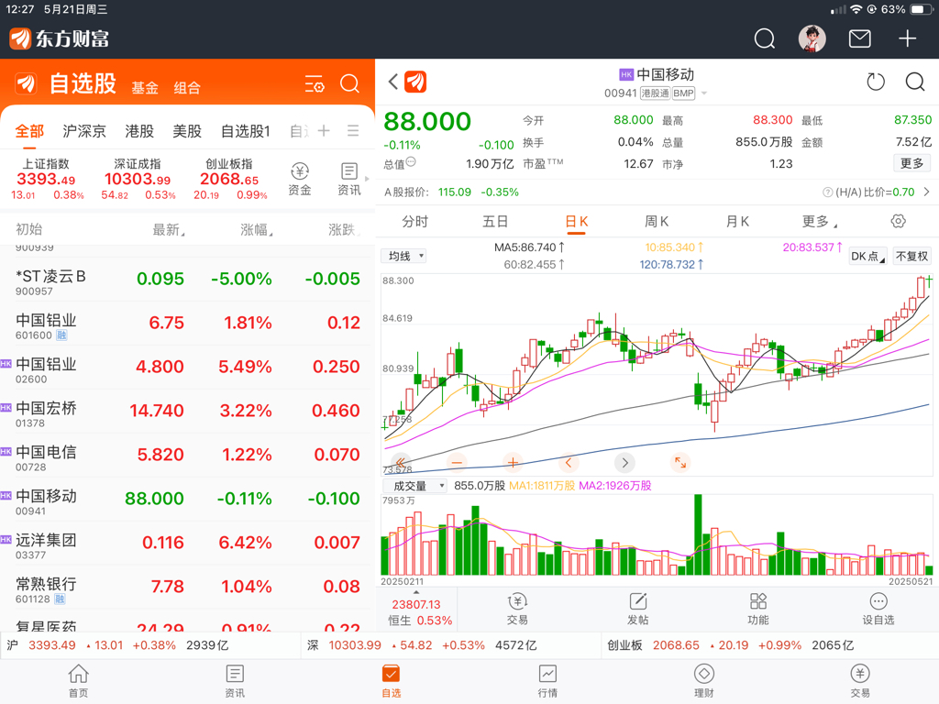
Task: Open 常熟银行 601128 stock row
Action: (187, 588)
